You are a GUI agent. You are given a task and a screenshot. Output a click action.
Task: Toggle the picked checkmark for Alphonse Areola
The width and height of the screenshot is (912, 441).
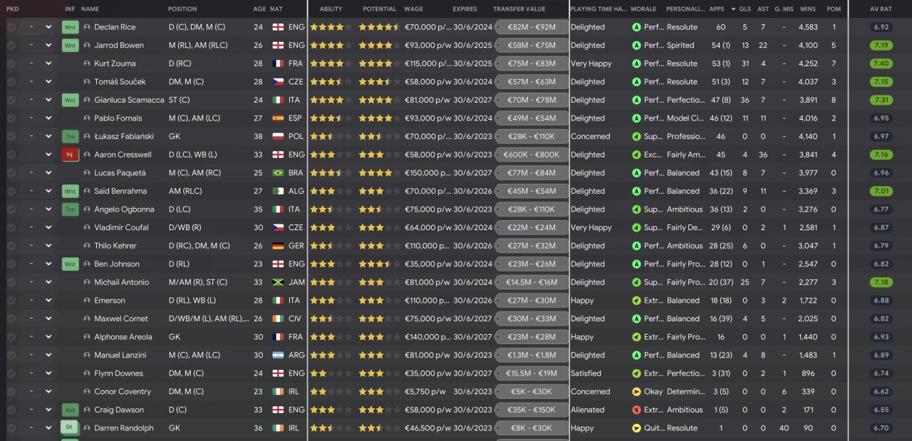pos(11,337)
